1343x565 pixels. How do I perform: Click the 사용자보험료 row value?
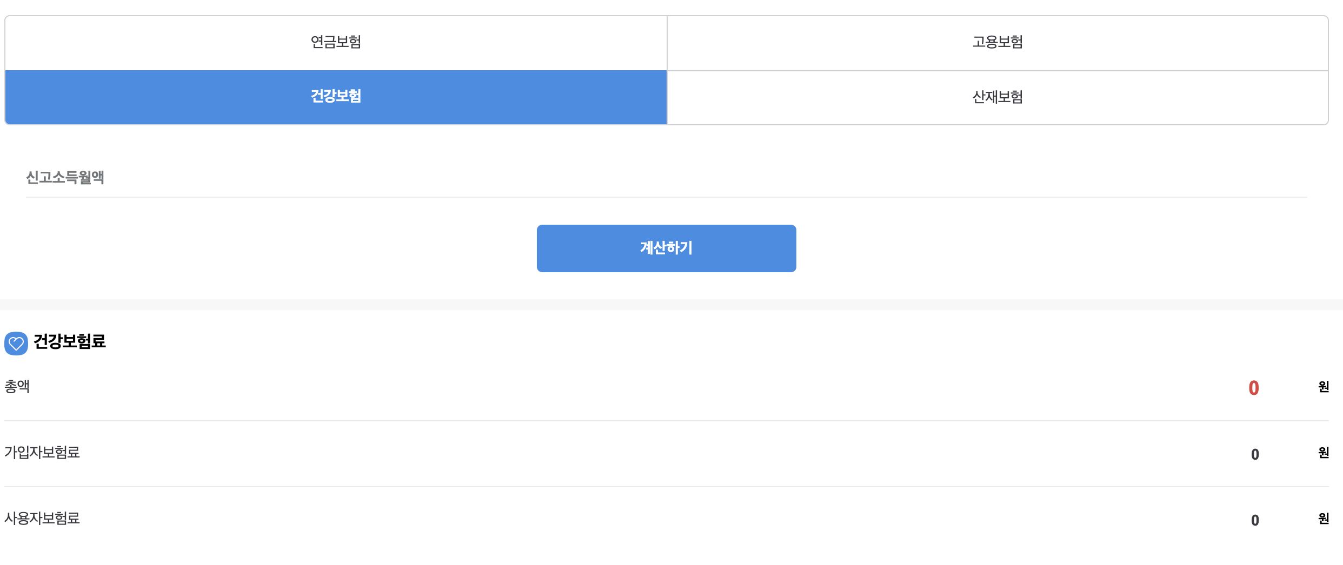coord(1255,520)
